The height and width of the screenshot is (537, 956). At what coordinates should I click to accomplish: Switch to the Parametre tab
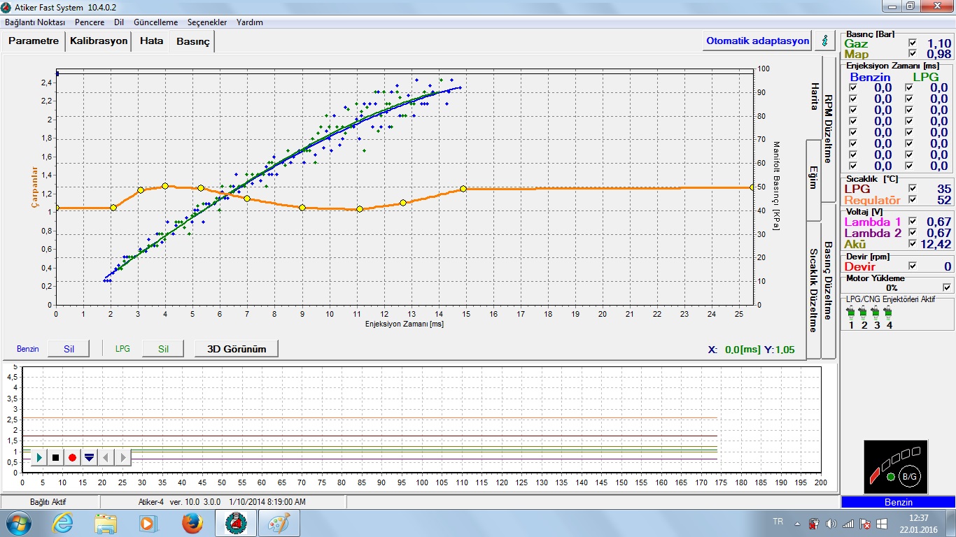34,41
